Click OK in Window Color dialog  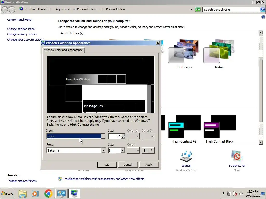pyautogui.click(x=107, y=165)
